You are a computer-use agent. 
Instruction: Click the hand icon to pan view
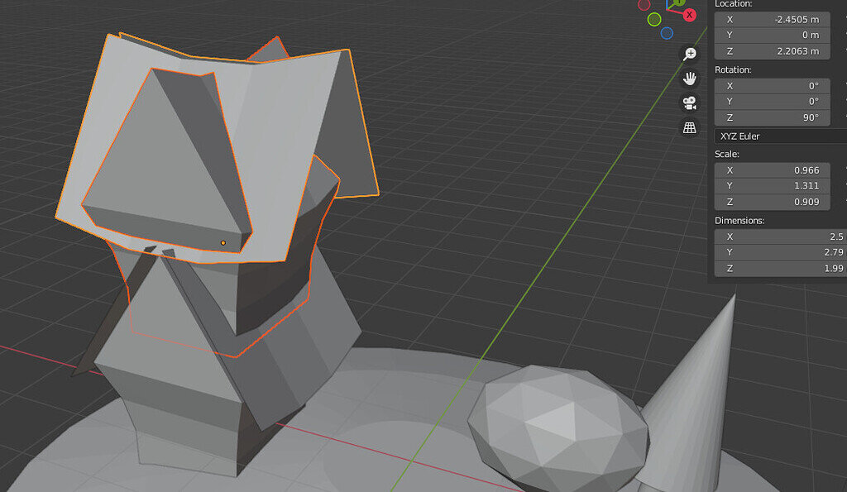click(690, 79)
